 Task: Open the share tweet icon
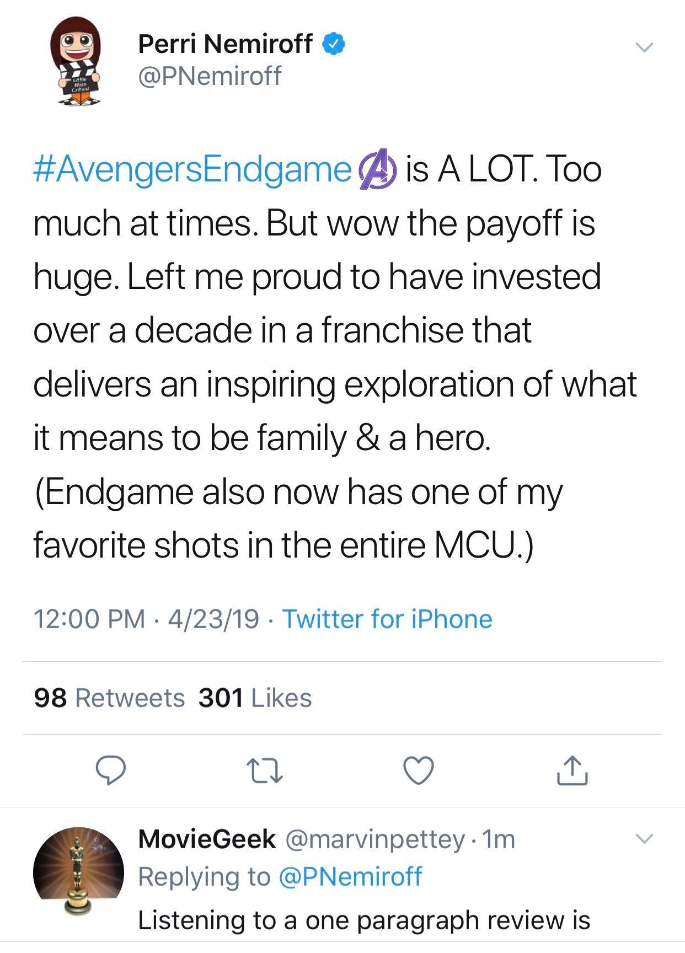pos(572,770)
